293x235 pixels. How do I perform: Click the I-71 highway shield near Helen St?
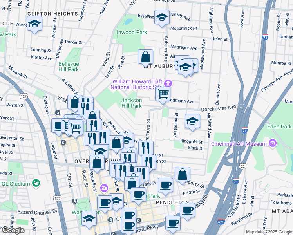(x=265, y=37)
